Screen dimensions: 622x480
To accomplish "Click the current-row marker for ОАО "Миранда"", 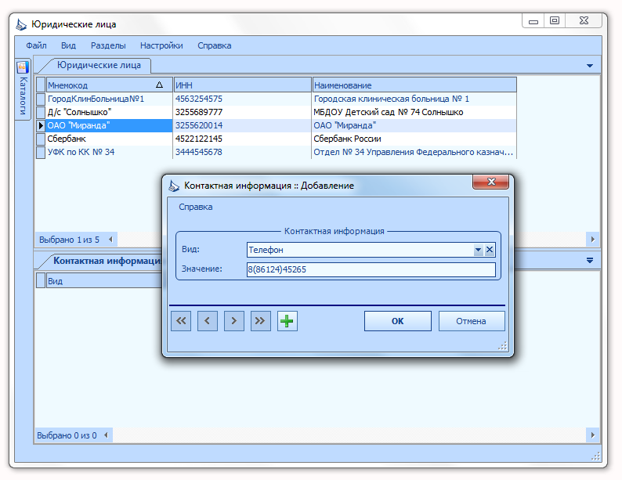I will [x=41, y=125].
